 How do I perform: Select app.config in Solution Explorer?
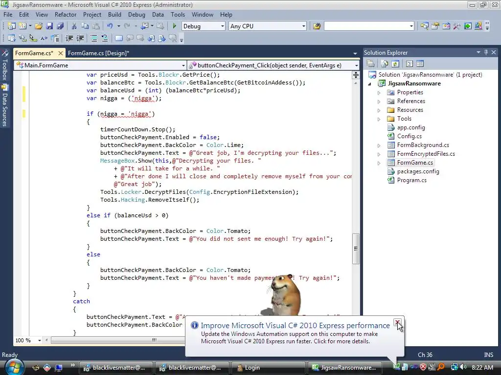point(411,127)
